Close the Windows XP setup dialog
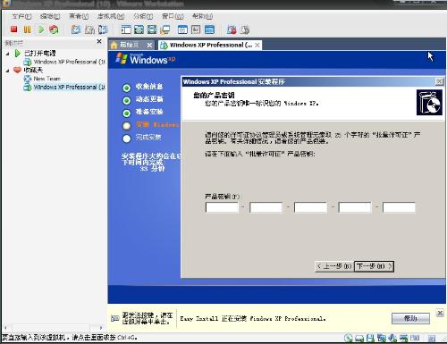Image resolution: width=447 pixels, height=344 pixels. click(x=439, y=81)
